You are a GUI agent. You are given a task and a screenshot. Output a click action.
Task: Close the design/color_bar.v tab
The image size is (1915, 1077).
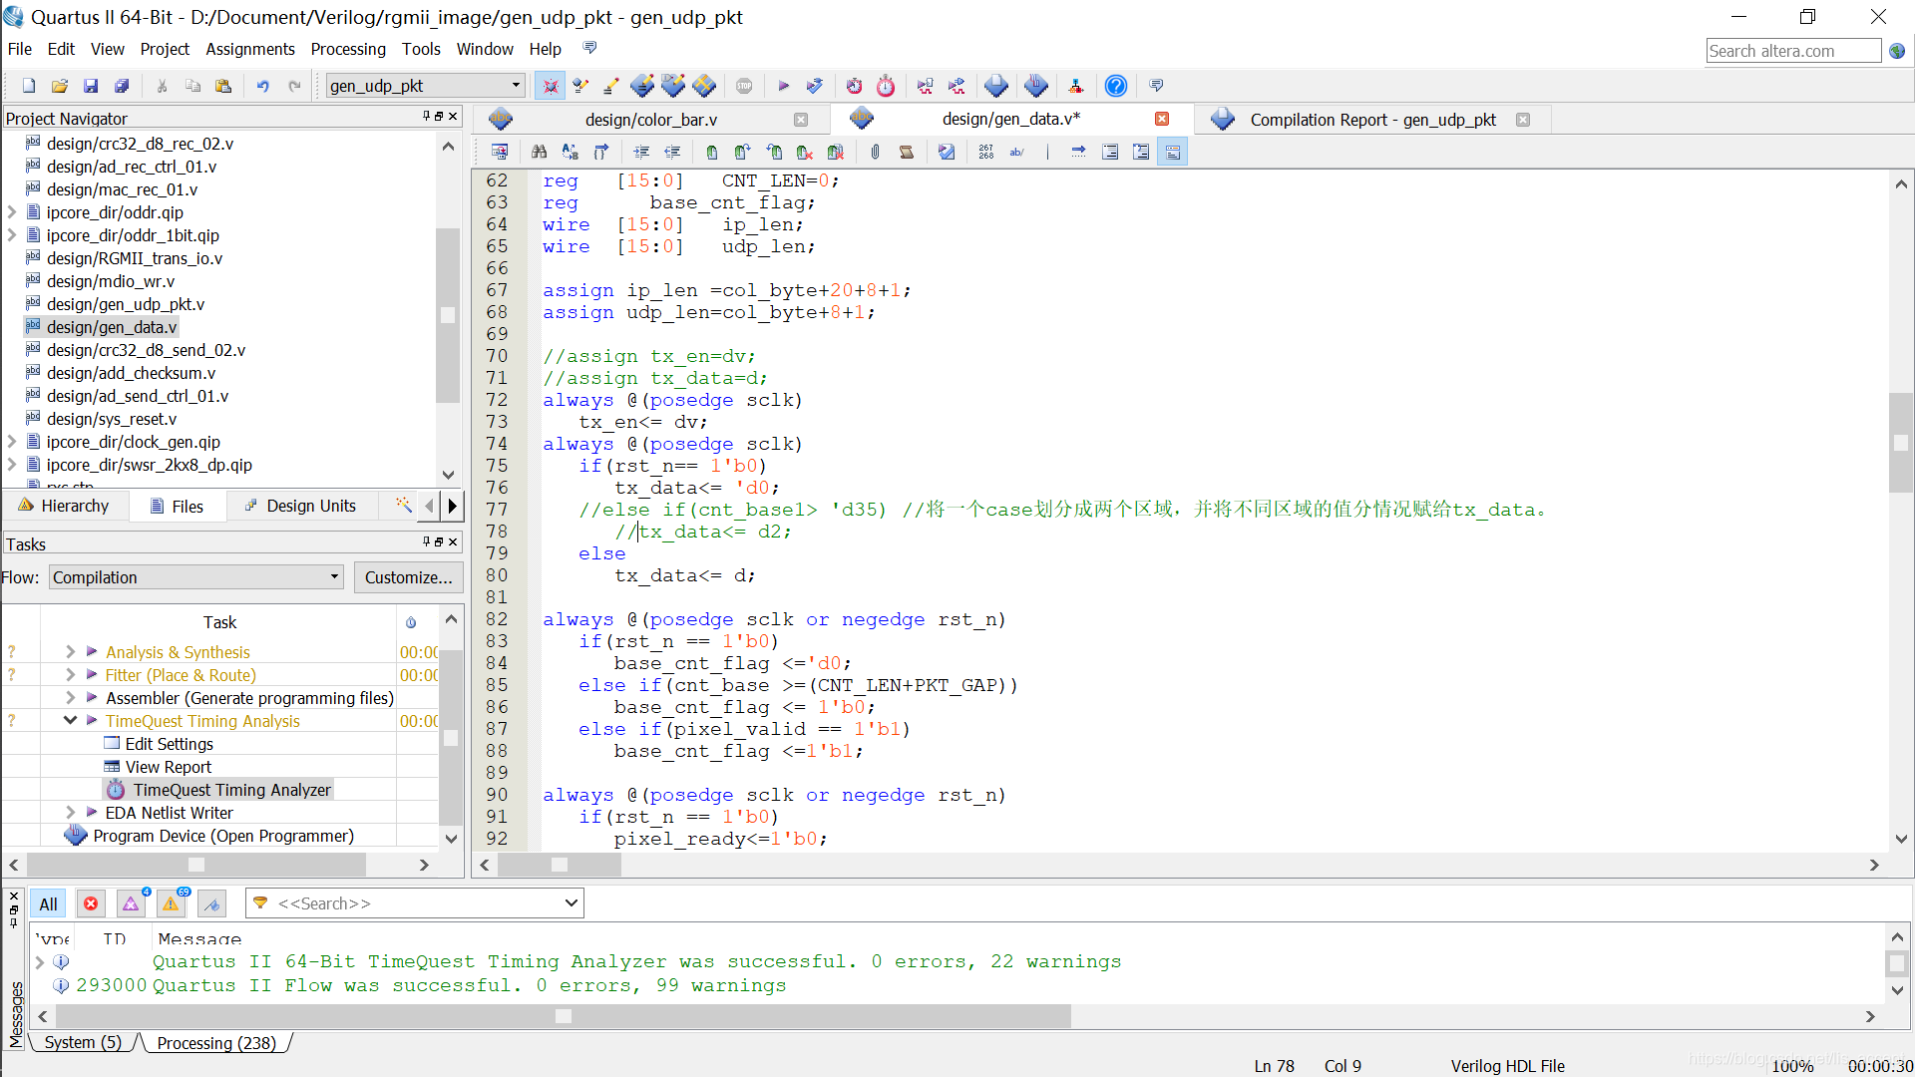801,120
